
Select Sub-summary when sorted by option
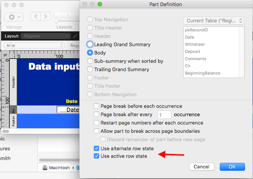point(90,61)
